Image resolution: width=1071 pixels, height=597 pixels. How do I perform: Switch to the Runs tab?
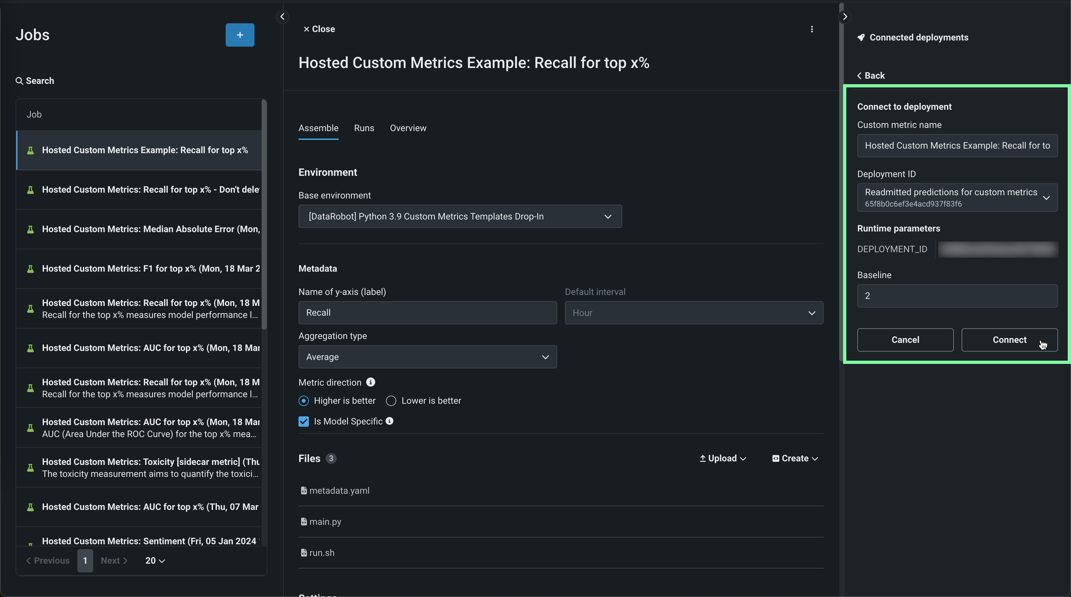[364, 128]
